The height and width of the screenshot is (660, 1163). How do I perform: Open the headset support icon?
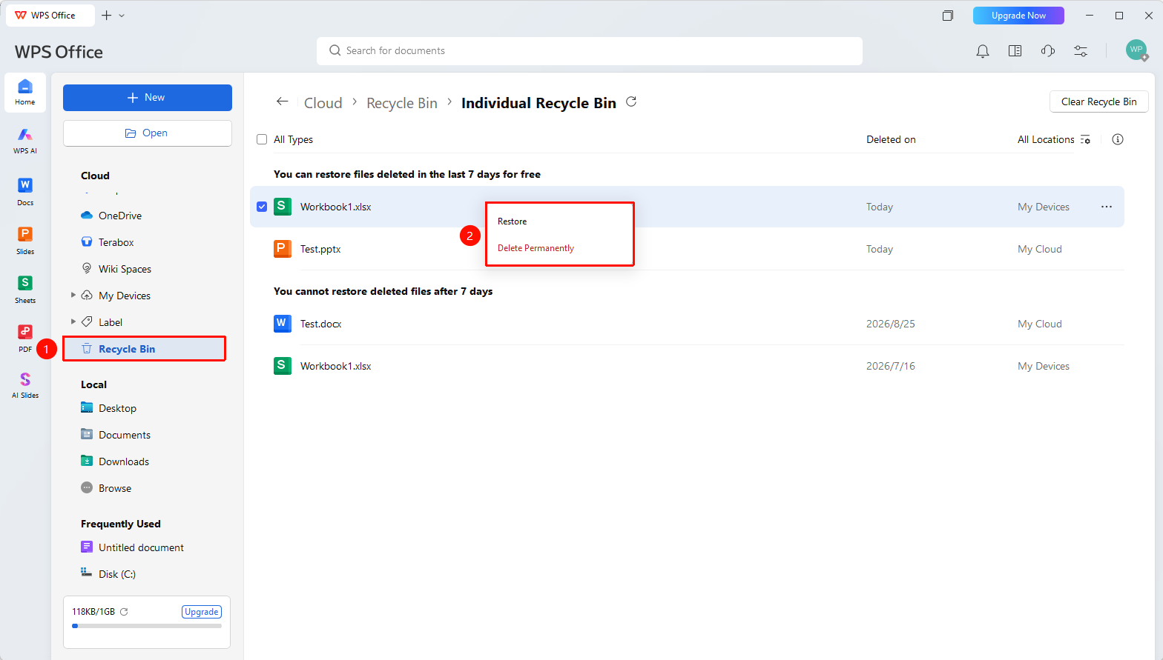(x=1048, y=51)
